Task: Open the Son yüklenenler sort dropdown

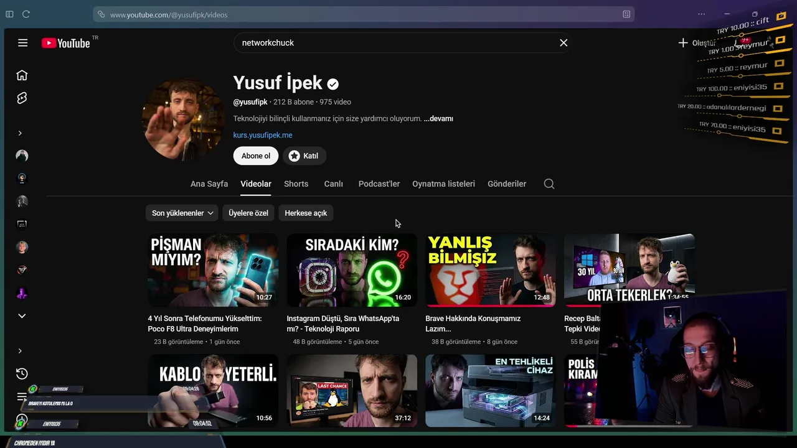Action: (182, 213)
